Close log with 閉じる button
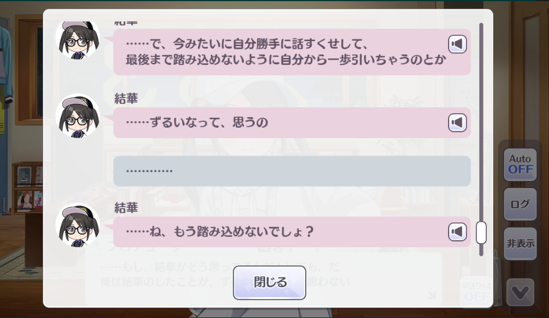Image resolution: width=549 pixels, height=318 pixels. point(269,282)
